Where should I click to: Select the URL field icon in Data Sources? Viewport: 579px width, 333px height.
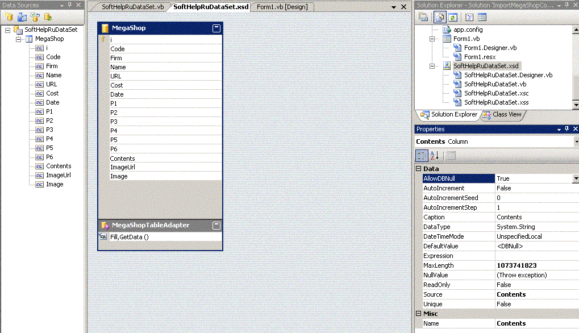tap(40, 84)
